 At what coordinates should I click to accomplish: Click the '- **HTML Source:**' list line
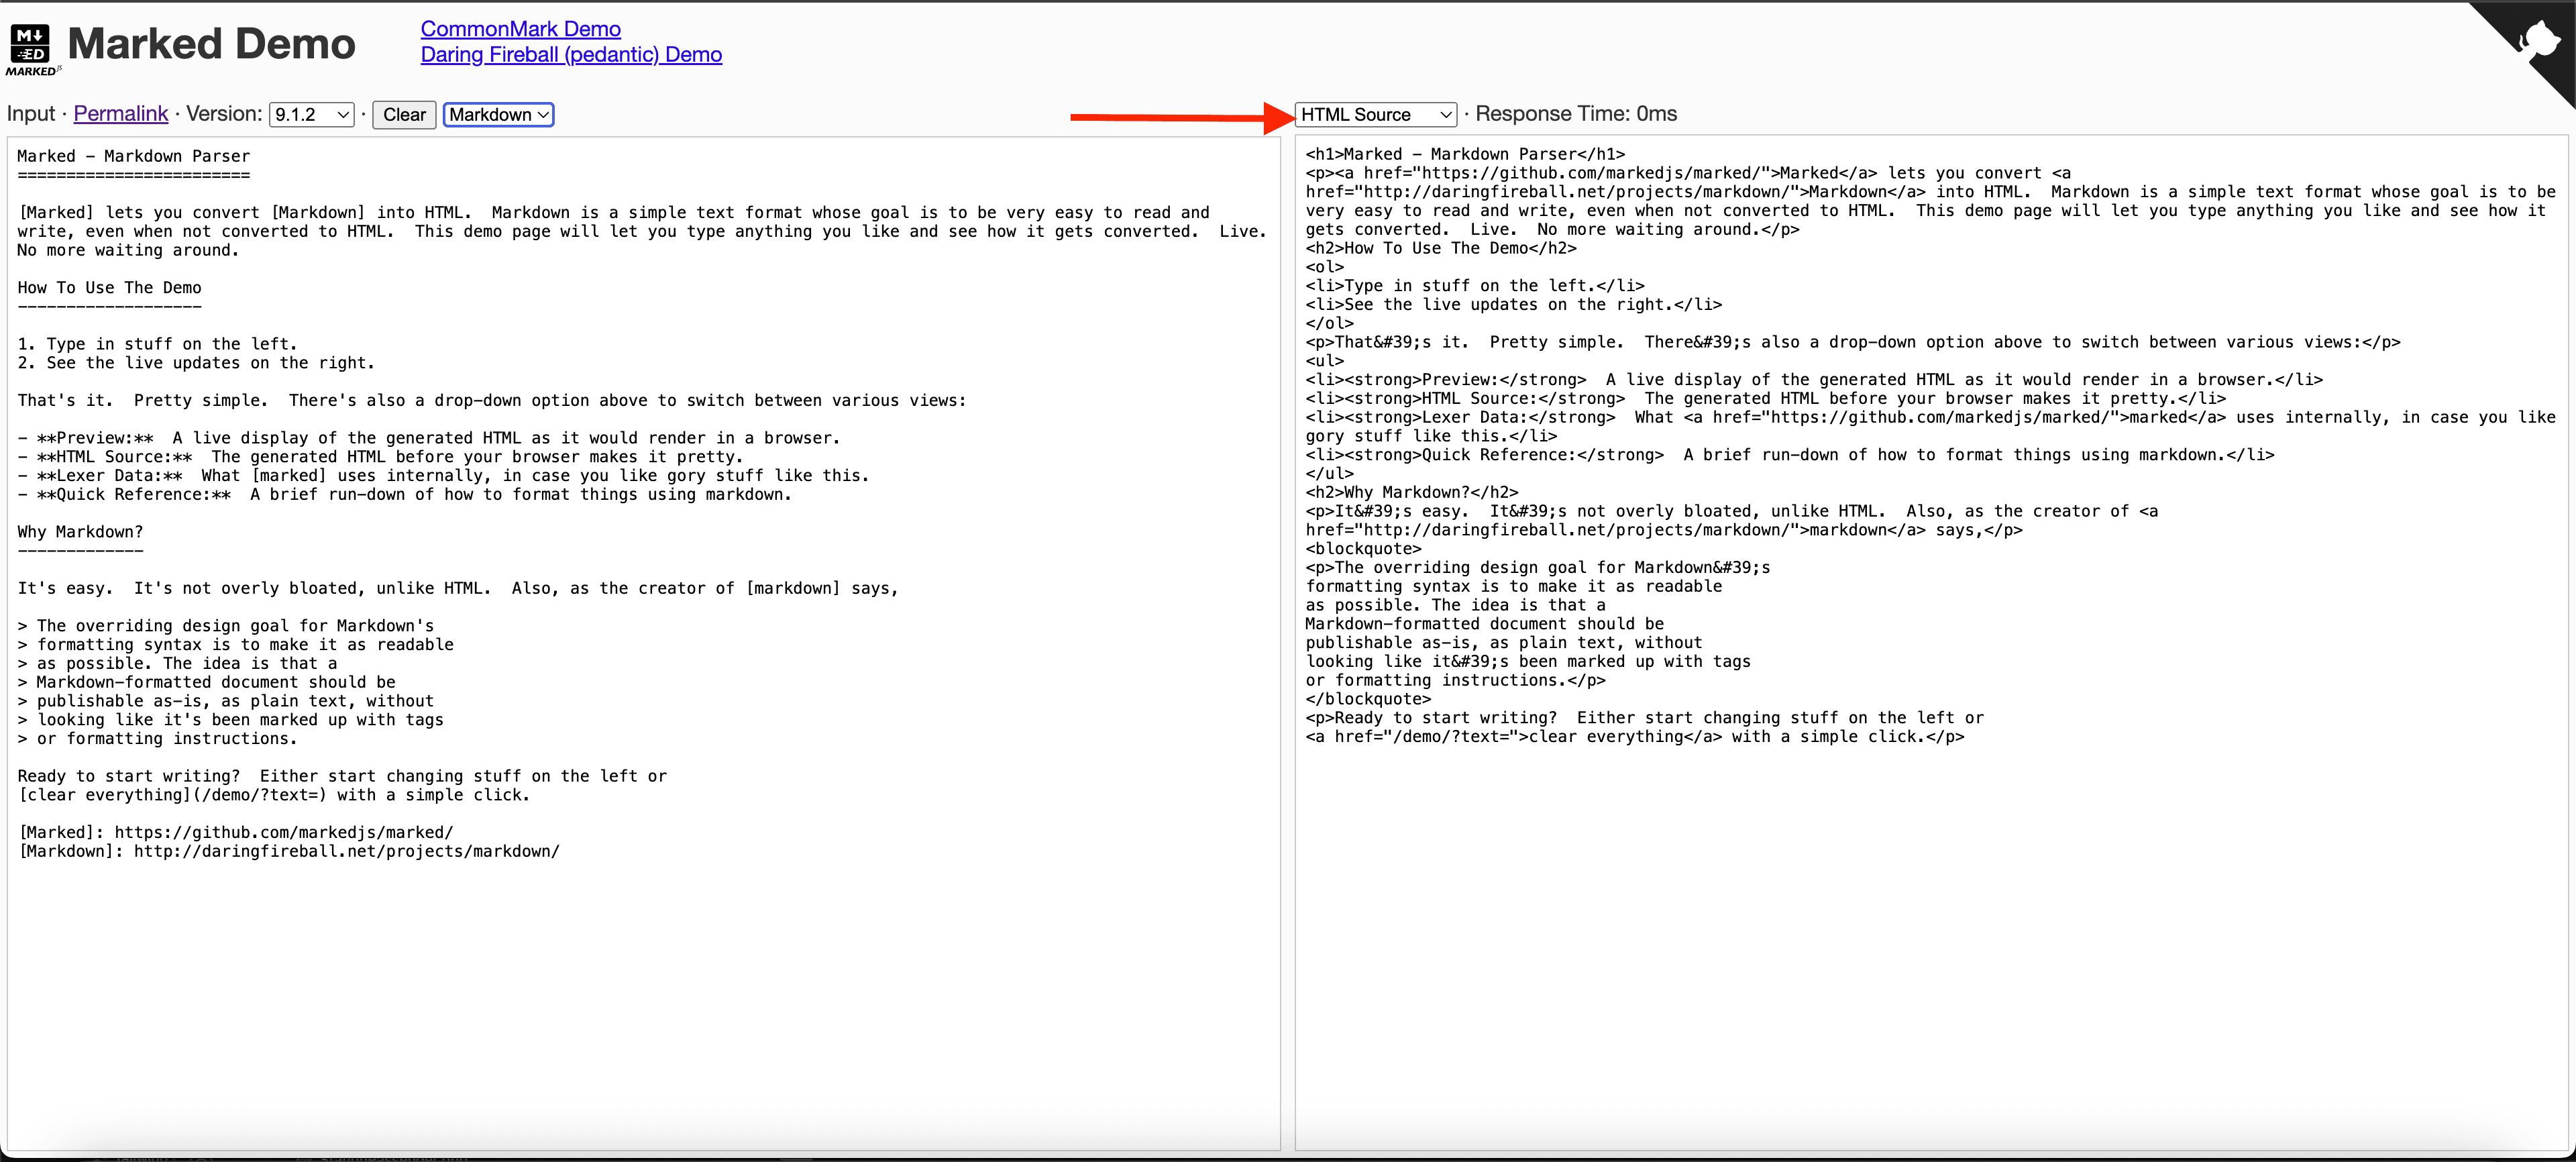380,457
